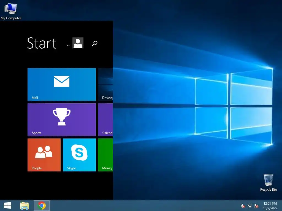Open the People tile
The height and width of the screenshot is (211, 282).
pyautogui.click(x=44, y=155)
